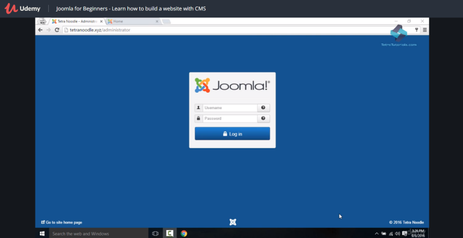The height and width of the screenshot is (238, 463).
Task: Minimize the Chrome browser window
Action: 396,21
